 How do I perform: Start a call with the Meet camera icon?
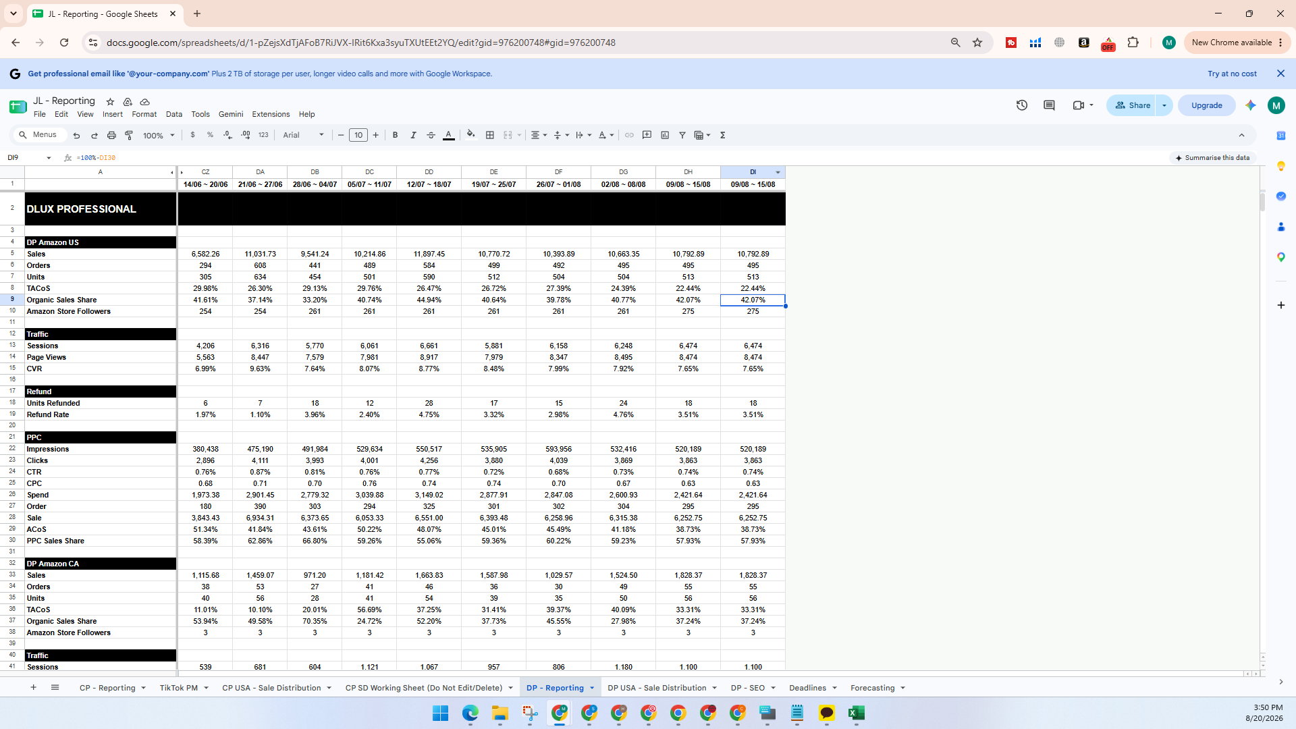1079,105
